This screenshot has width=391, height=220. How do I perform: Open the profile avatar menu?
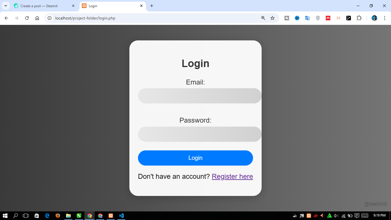[374, 18]
